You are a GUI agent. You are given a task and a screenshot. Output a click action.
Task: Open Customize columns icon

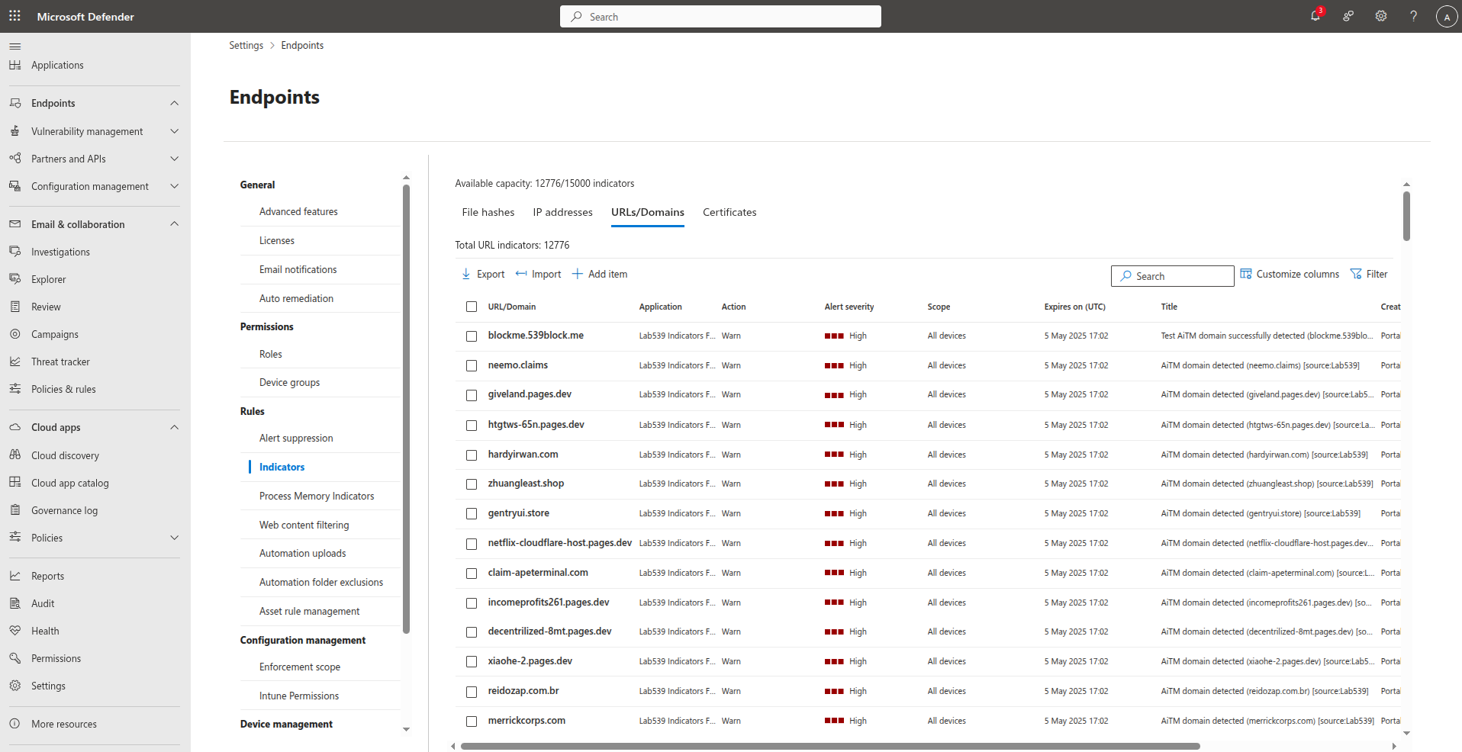[x=1246, y=275]
